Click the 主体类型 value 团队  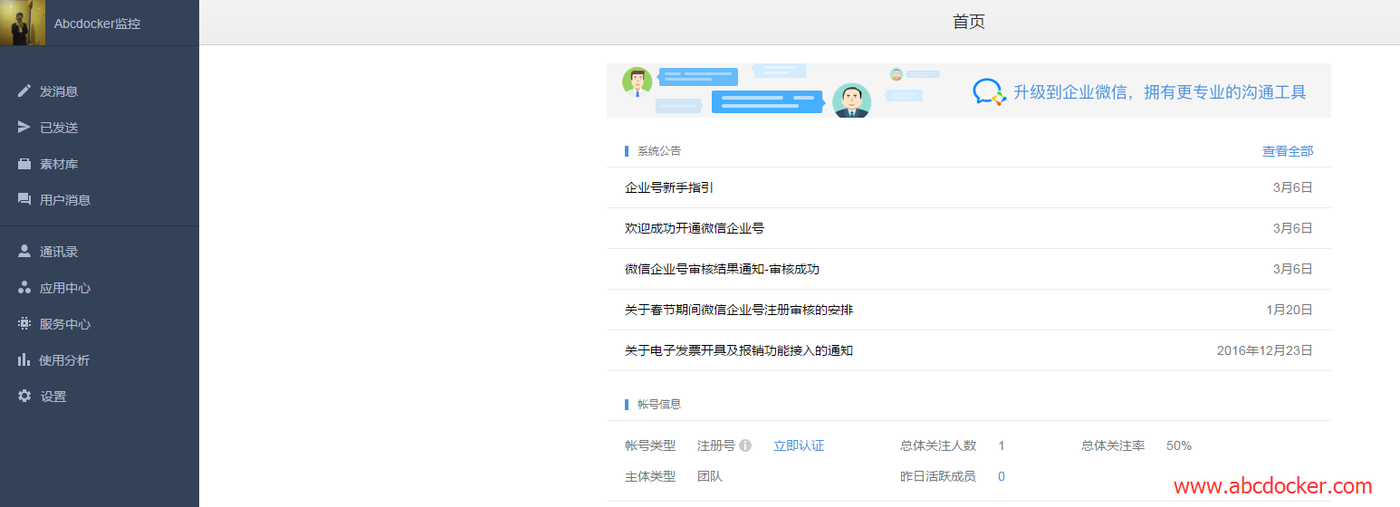click(710, 476)
